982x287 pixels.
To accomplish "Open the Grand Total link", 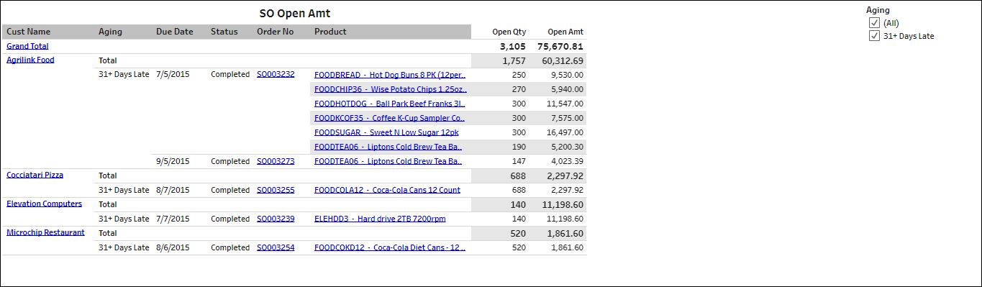I will 27,46.
